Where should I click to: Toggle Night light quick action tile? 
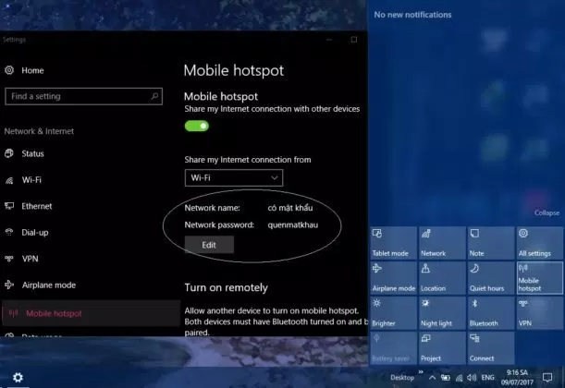click(x=442, y=313)
